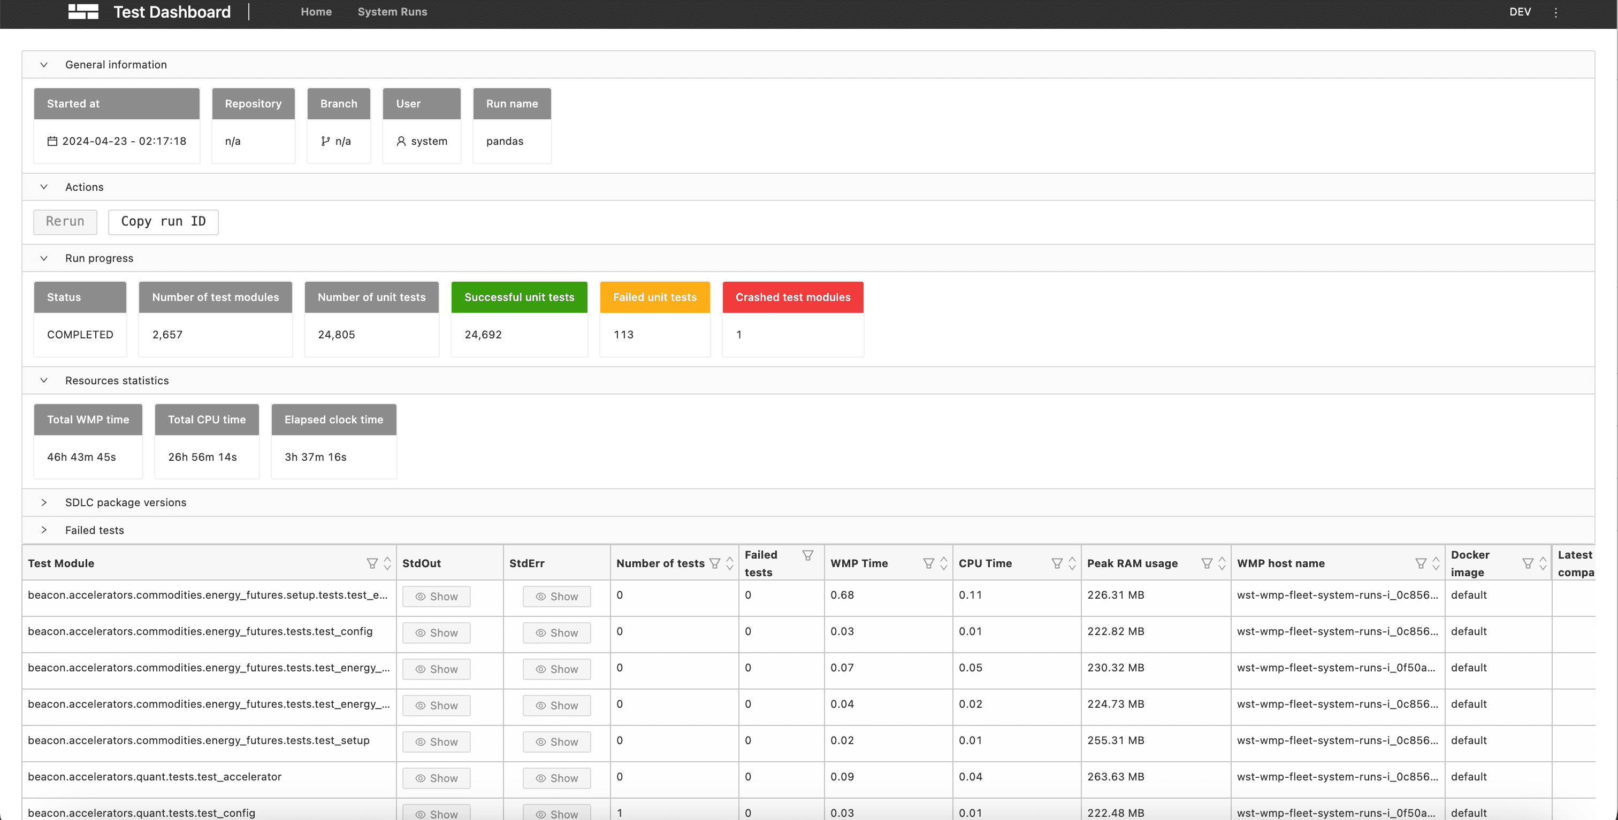This screenshot has width=1618, height=820.
Task: Filter the Docker image column
Action: pos(1528,563)
